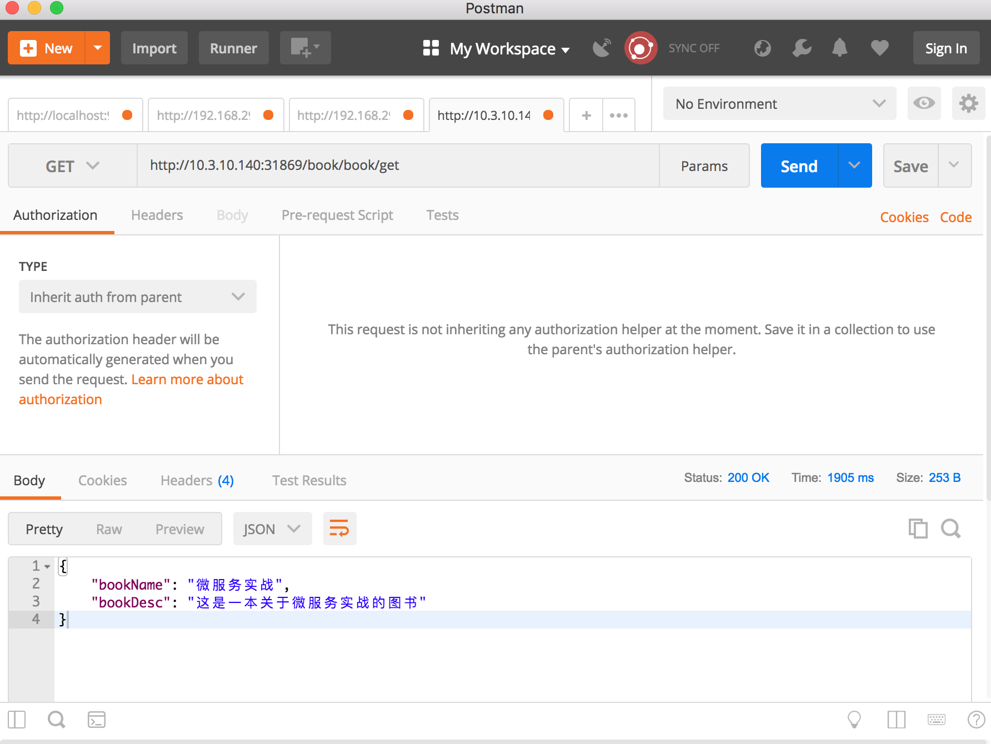Select the Pre-request Script tab
The image size is (991, 744).
click(x=337, y=215)
